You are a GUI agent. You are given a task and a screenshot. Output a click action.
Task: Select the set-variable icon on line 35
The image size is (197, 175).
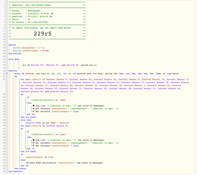(34, 112)
